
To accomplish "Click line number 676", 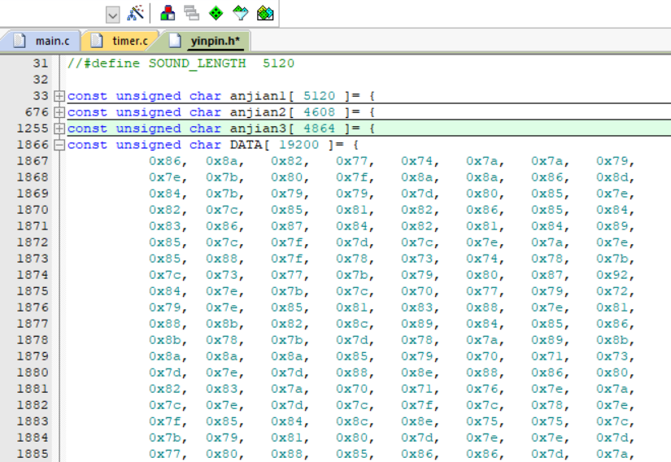I will click(x=37, y=112).
